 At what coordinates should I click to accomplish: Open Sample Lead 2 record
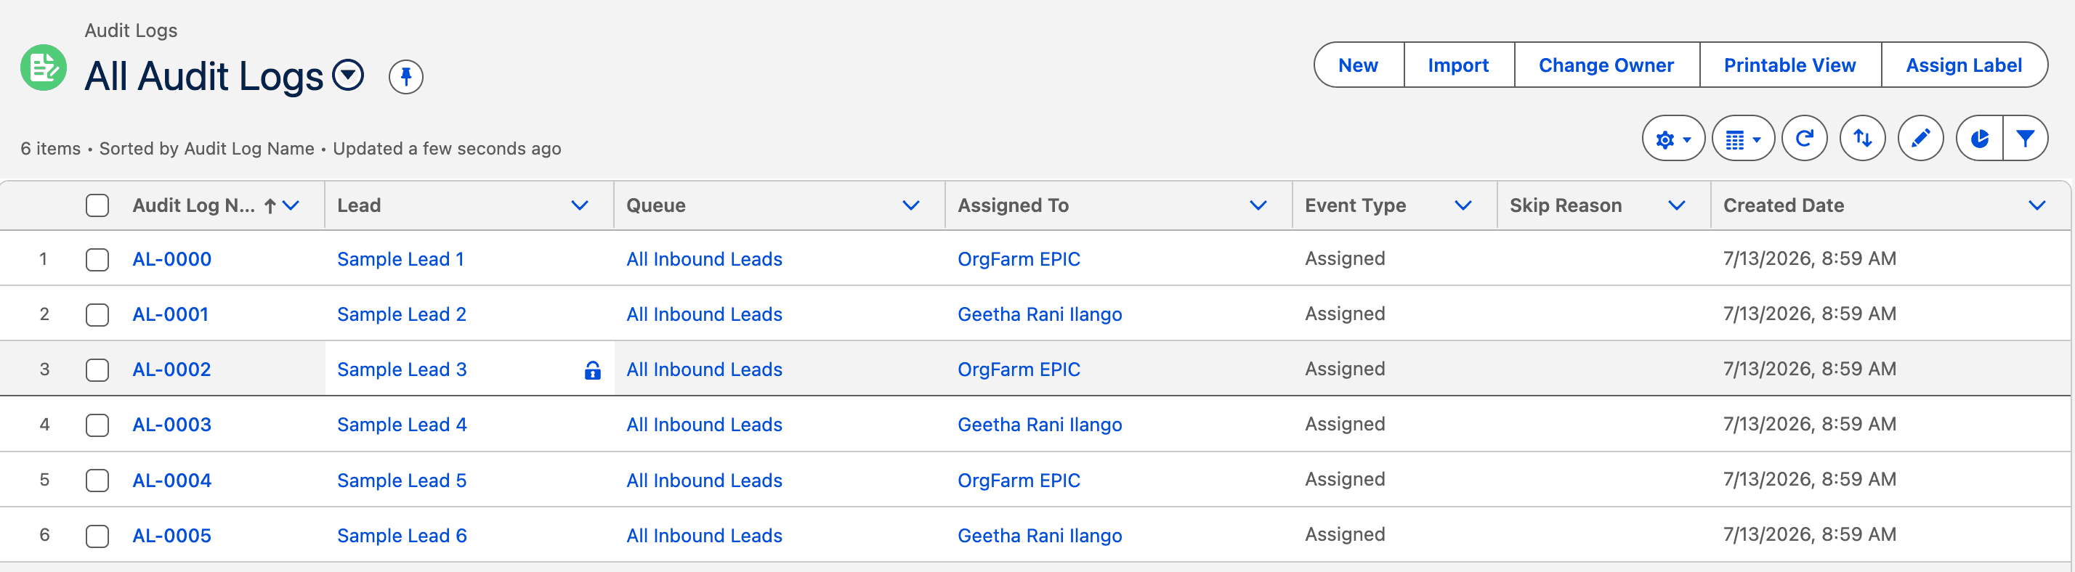pyautogui.click(x=401, y=314)
